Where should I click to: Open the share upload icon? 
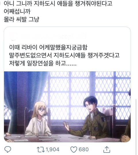(x=107, y=149)
